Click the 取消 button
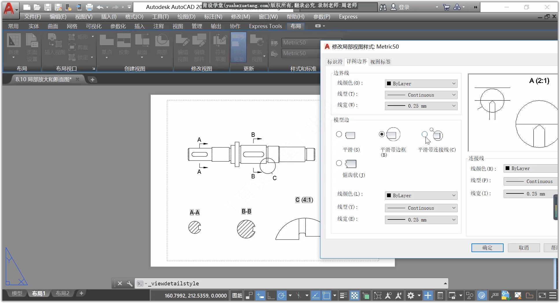560x303 pixels. click(524, 248)
